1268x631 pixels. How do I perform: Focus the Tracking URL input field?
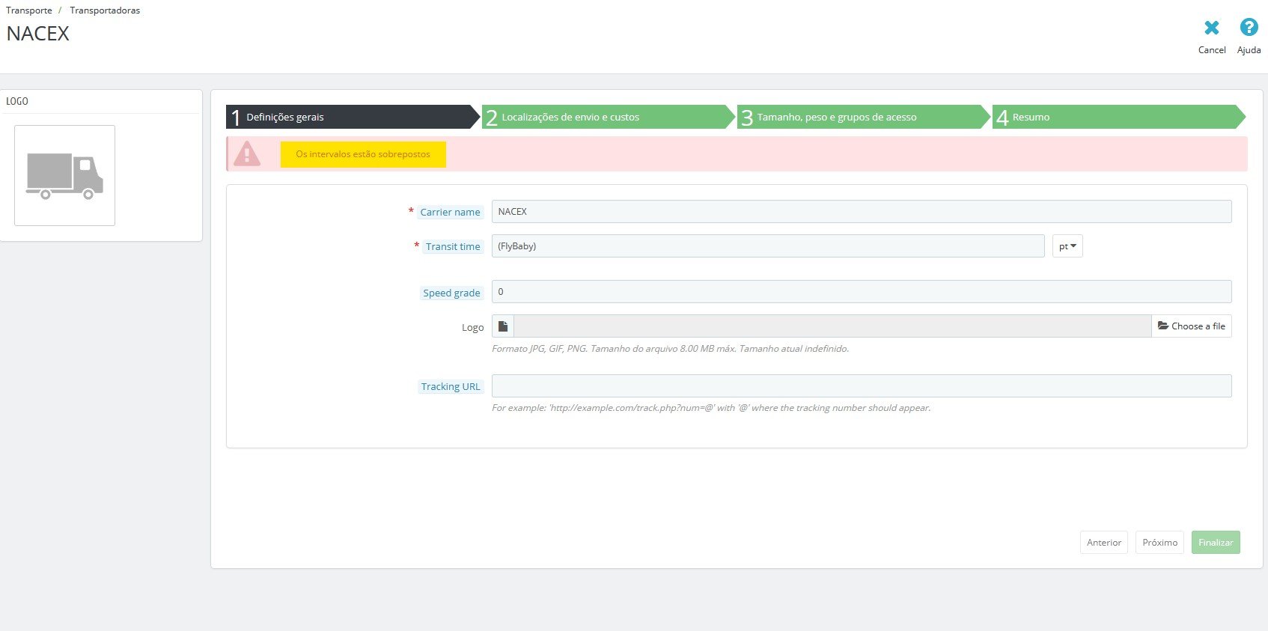tap(862, 386)
